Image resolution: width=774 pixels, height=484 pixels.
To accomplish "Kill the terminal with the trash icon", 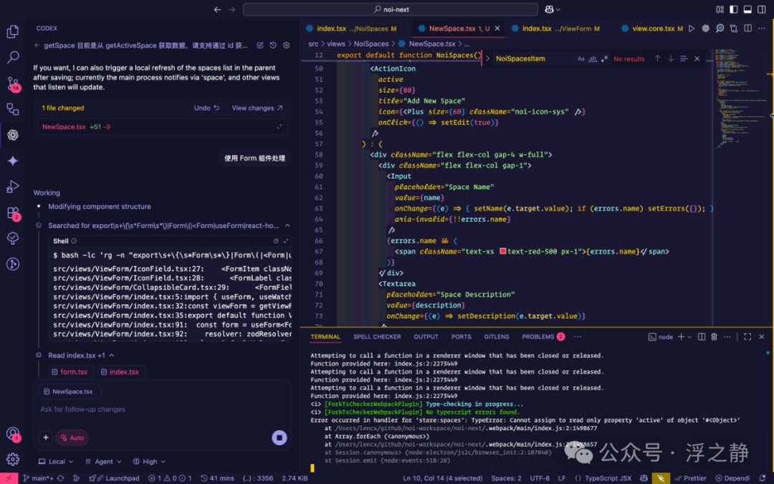I will pos(714,337).
